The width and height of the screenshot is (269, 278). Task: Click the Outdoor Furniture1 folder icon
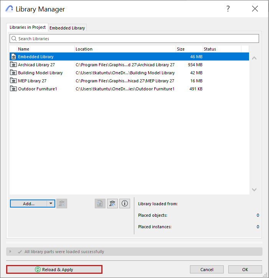tap(13, 89)
